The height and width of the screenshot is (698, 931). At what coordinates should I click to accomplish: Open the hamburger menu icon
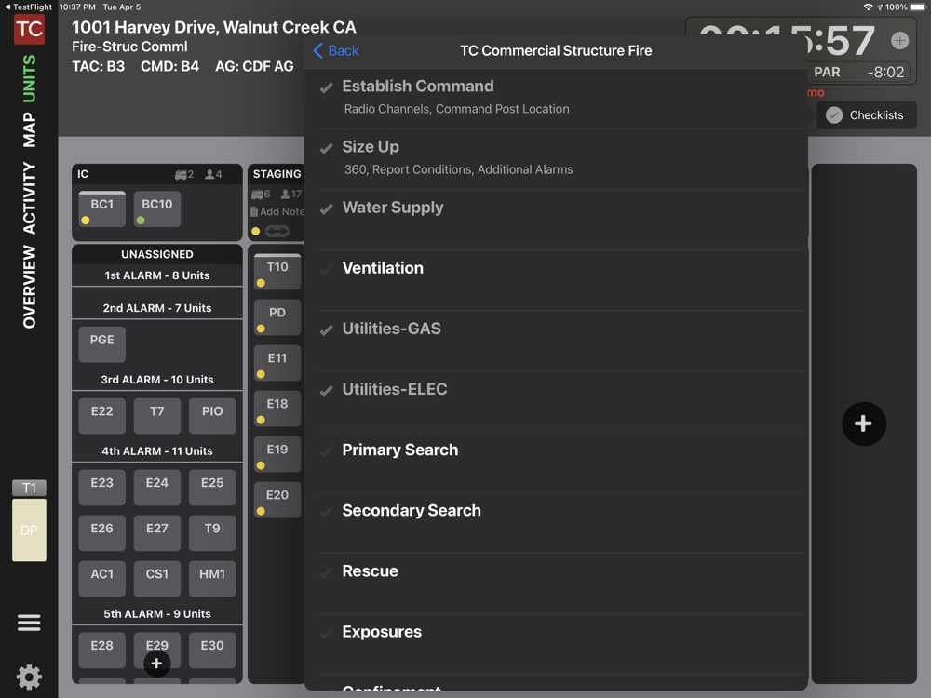pos(29,623)
